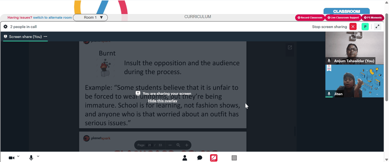
Task: Open call settings gear icon
Action: (5, 26)
